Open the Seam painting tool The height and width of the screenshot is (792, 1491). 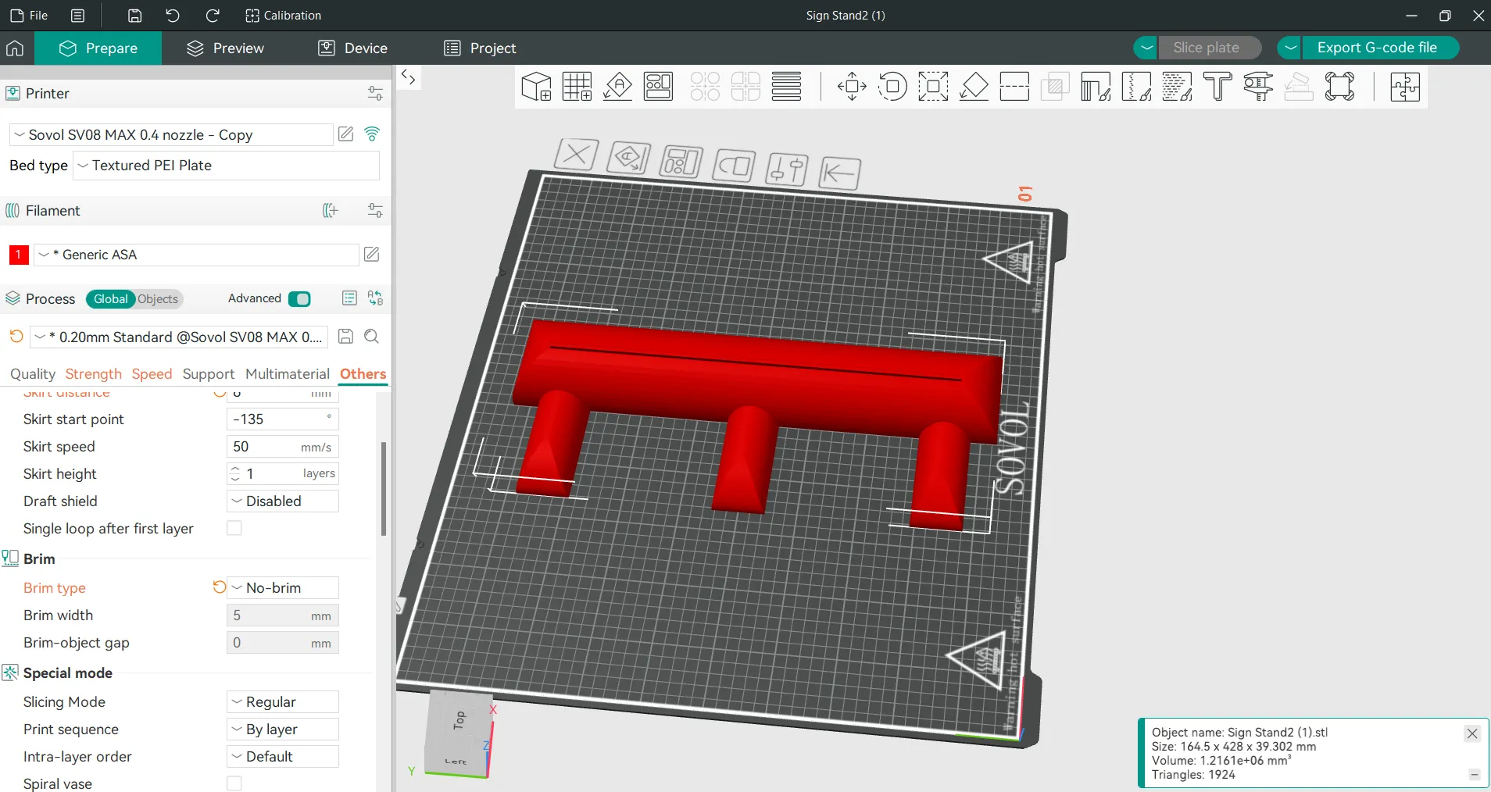click(1136, 87)
